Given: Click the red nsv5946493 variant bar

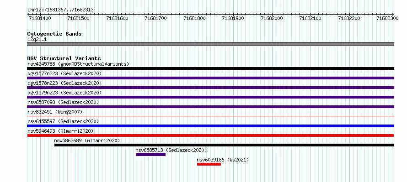Looking at the screenshot, I should click(x=210, y=135).
